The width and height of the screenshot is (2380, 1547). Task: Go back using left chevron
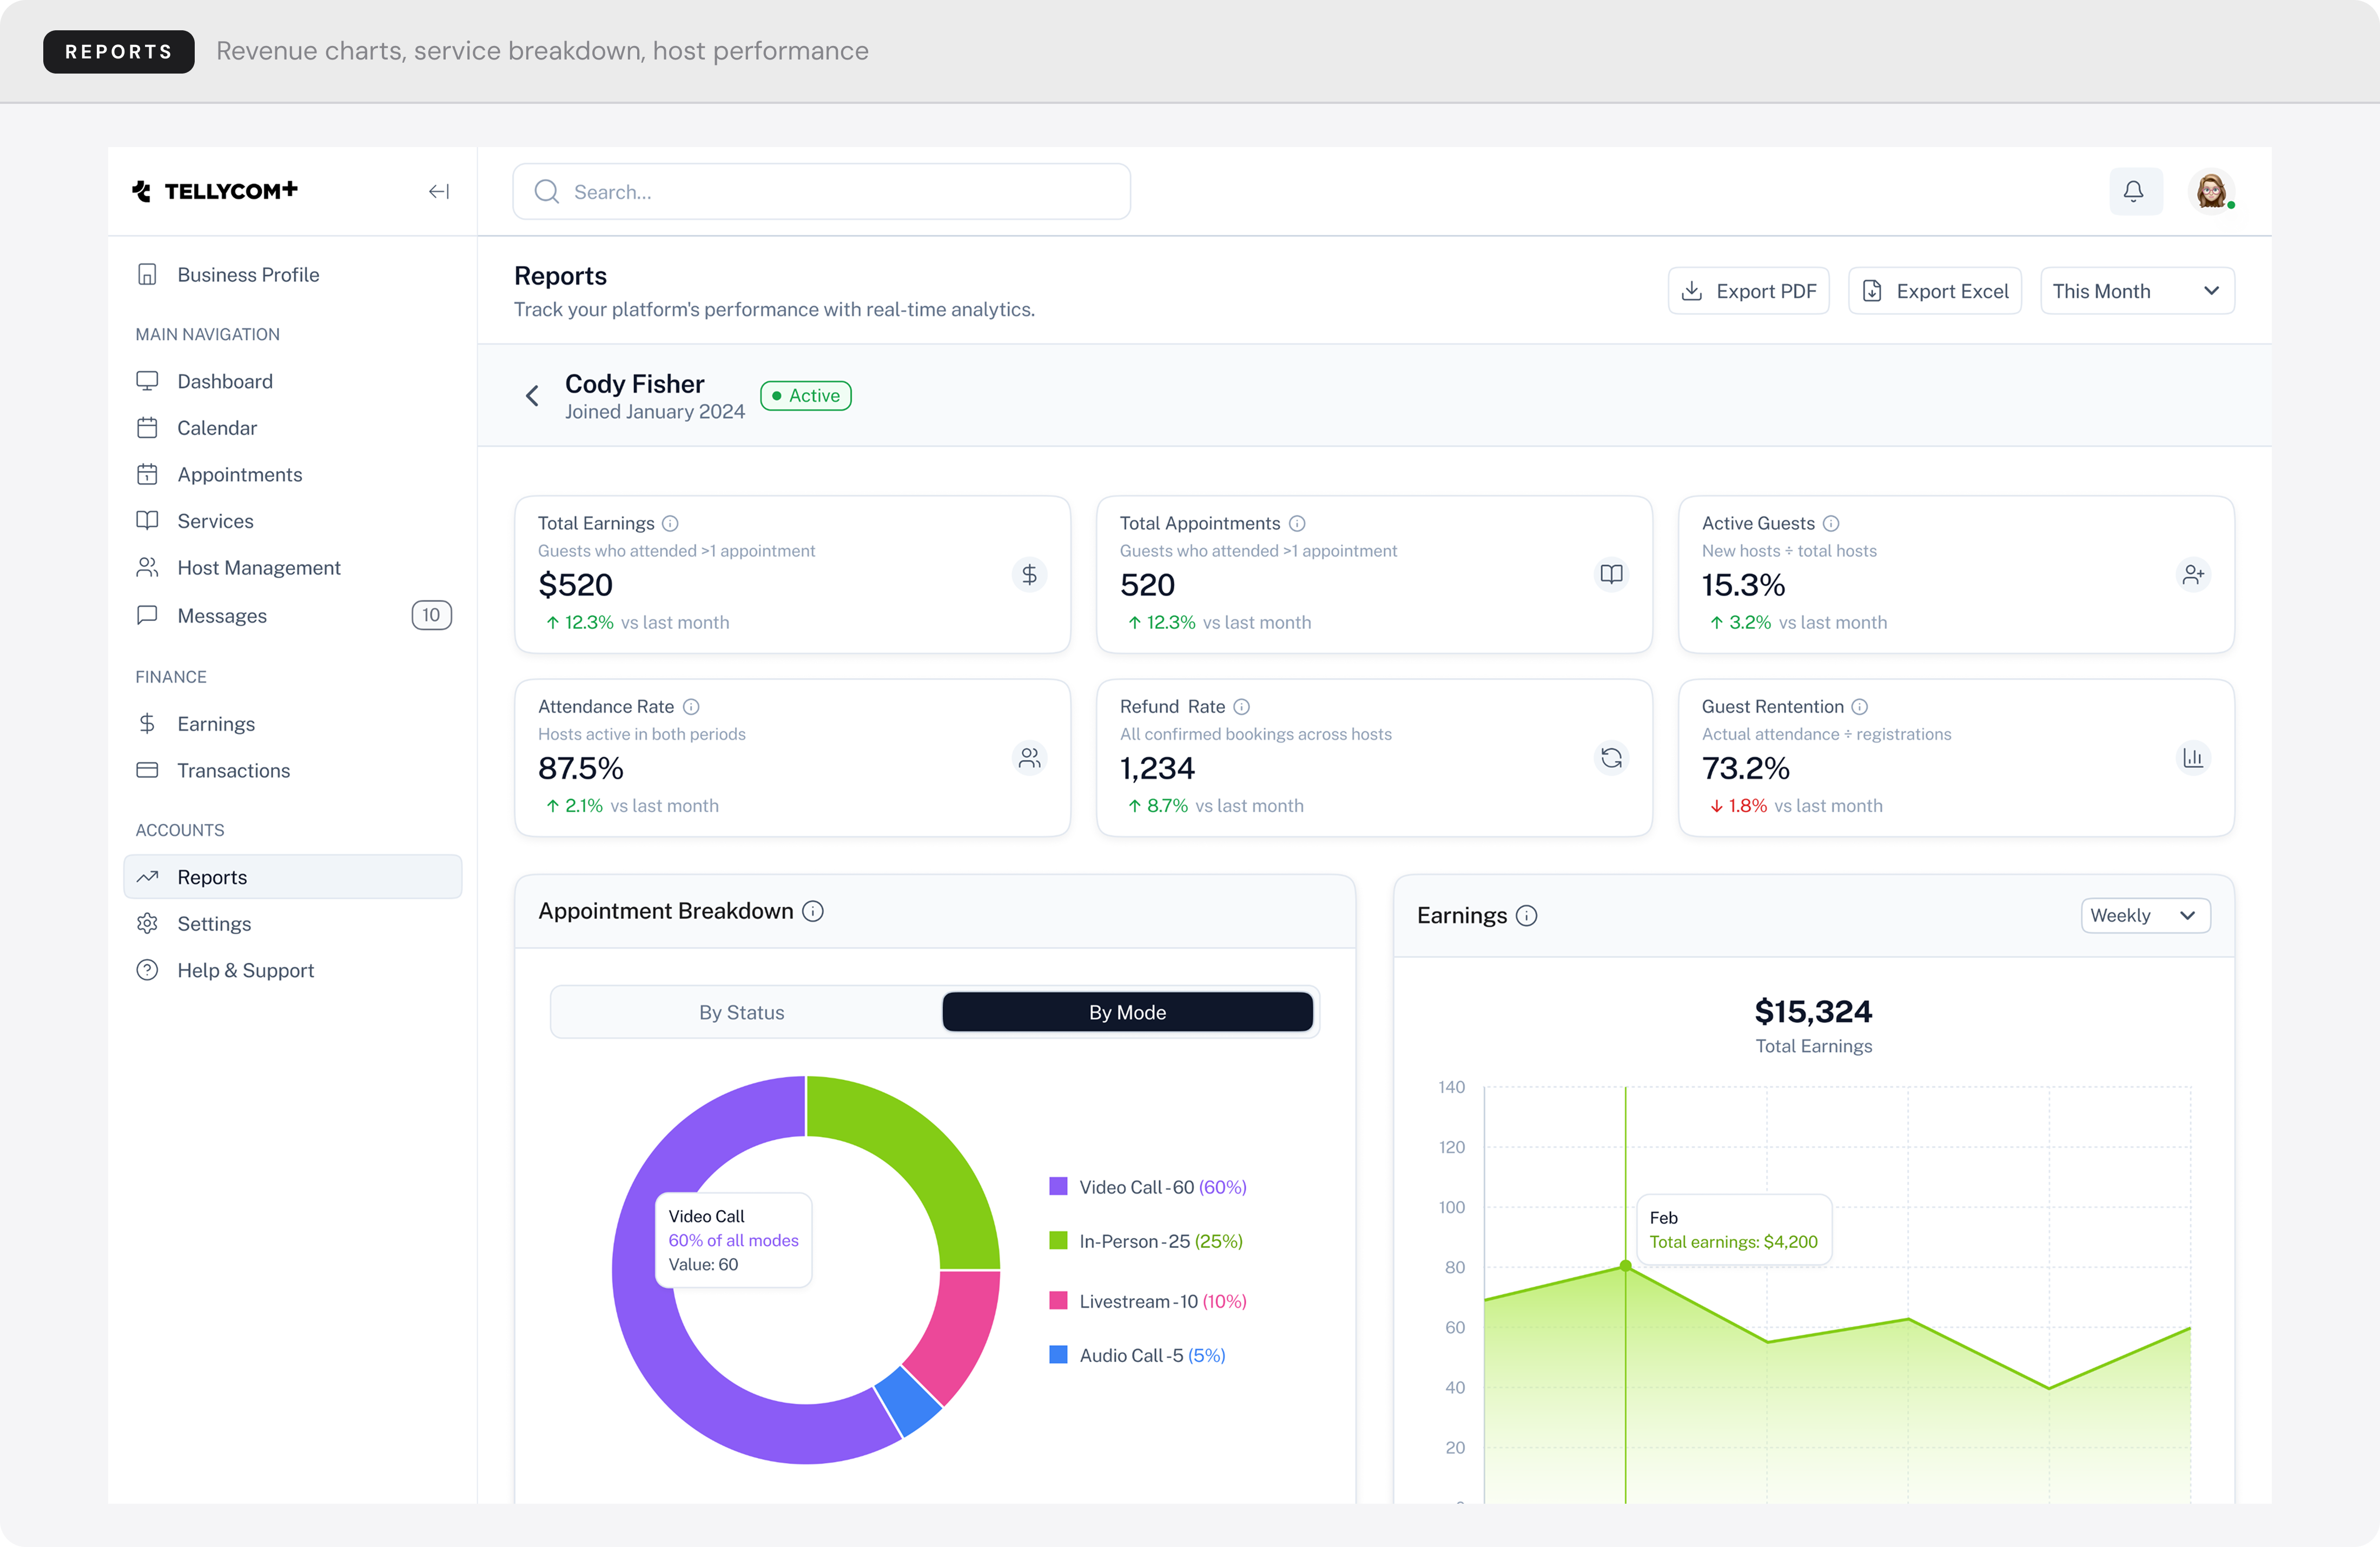(x=532, y=396)
